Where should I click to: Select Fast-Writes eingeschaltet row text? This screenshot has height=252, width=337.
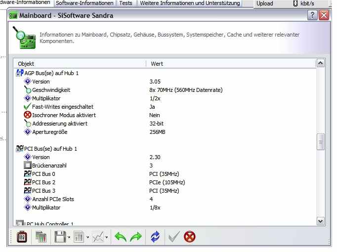pos(63,107)
